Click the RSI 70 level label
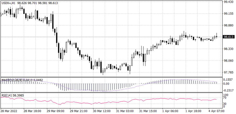The width and height of the screenshot is (236, 114). tap(225, 97)
